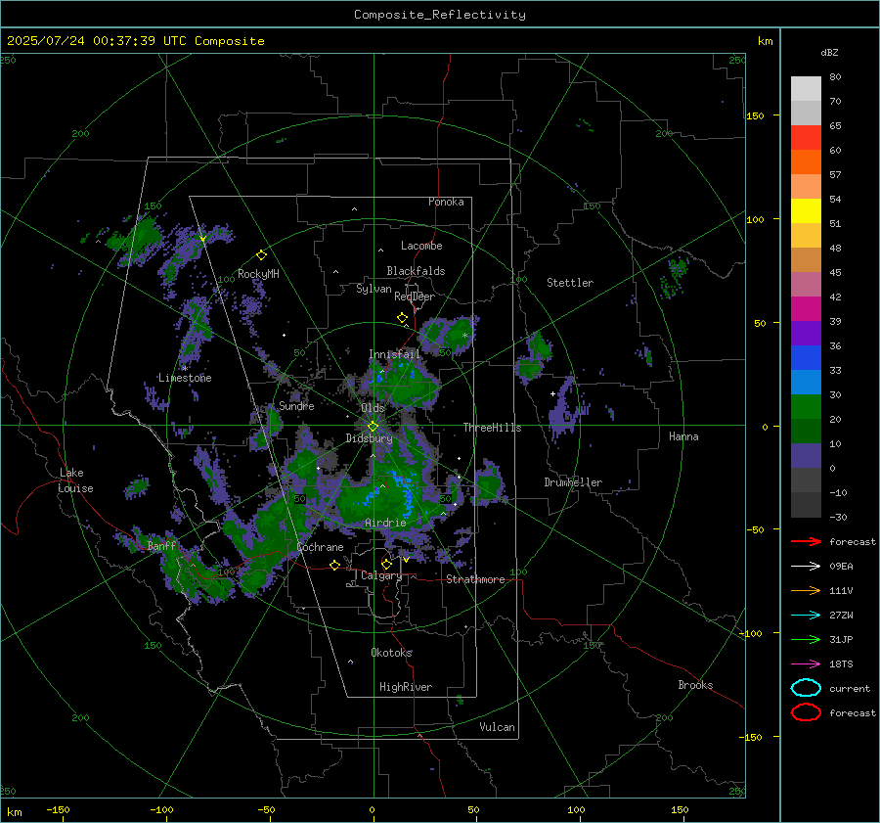The width and height of the screenshot is (880, 823).
Task: Click the blue 33-36 dBZ color swatch
Action: [806, 358]
